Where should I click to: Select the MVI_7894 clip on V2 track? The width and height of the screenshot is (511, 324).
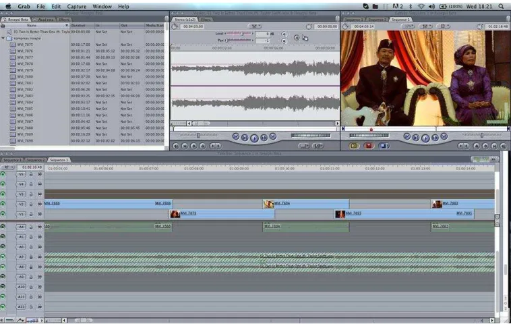pos(305,204)
